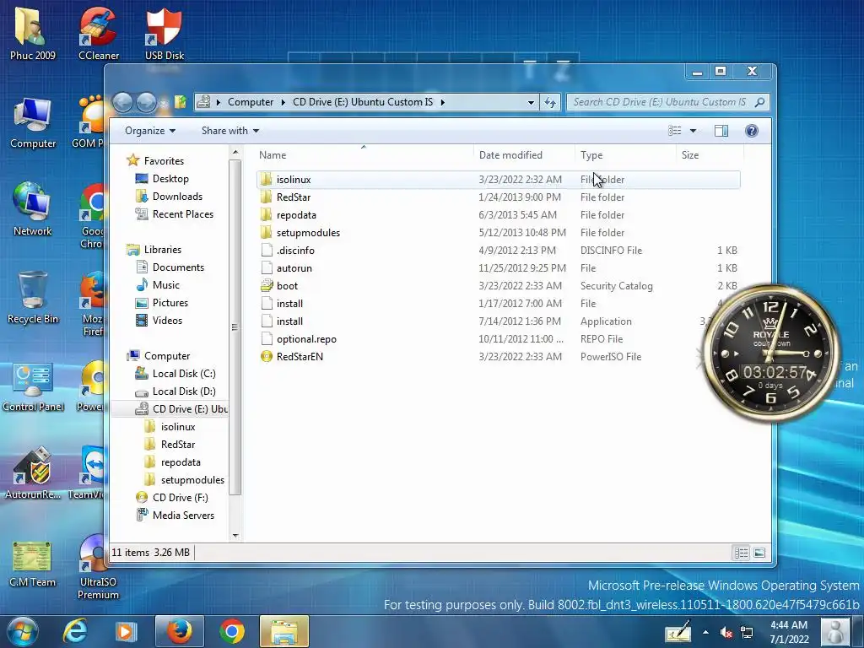The width and height of the screenshot is (864, 648).
Task: Click the refresh button beside address bar
Action: coord(550,102)
